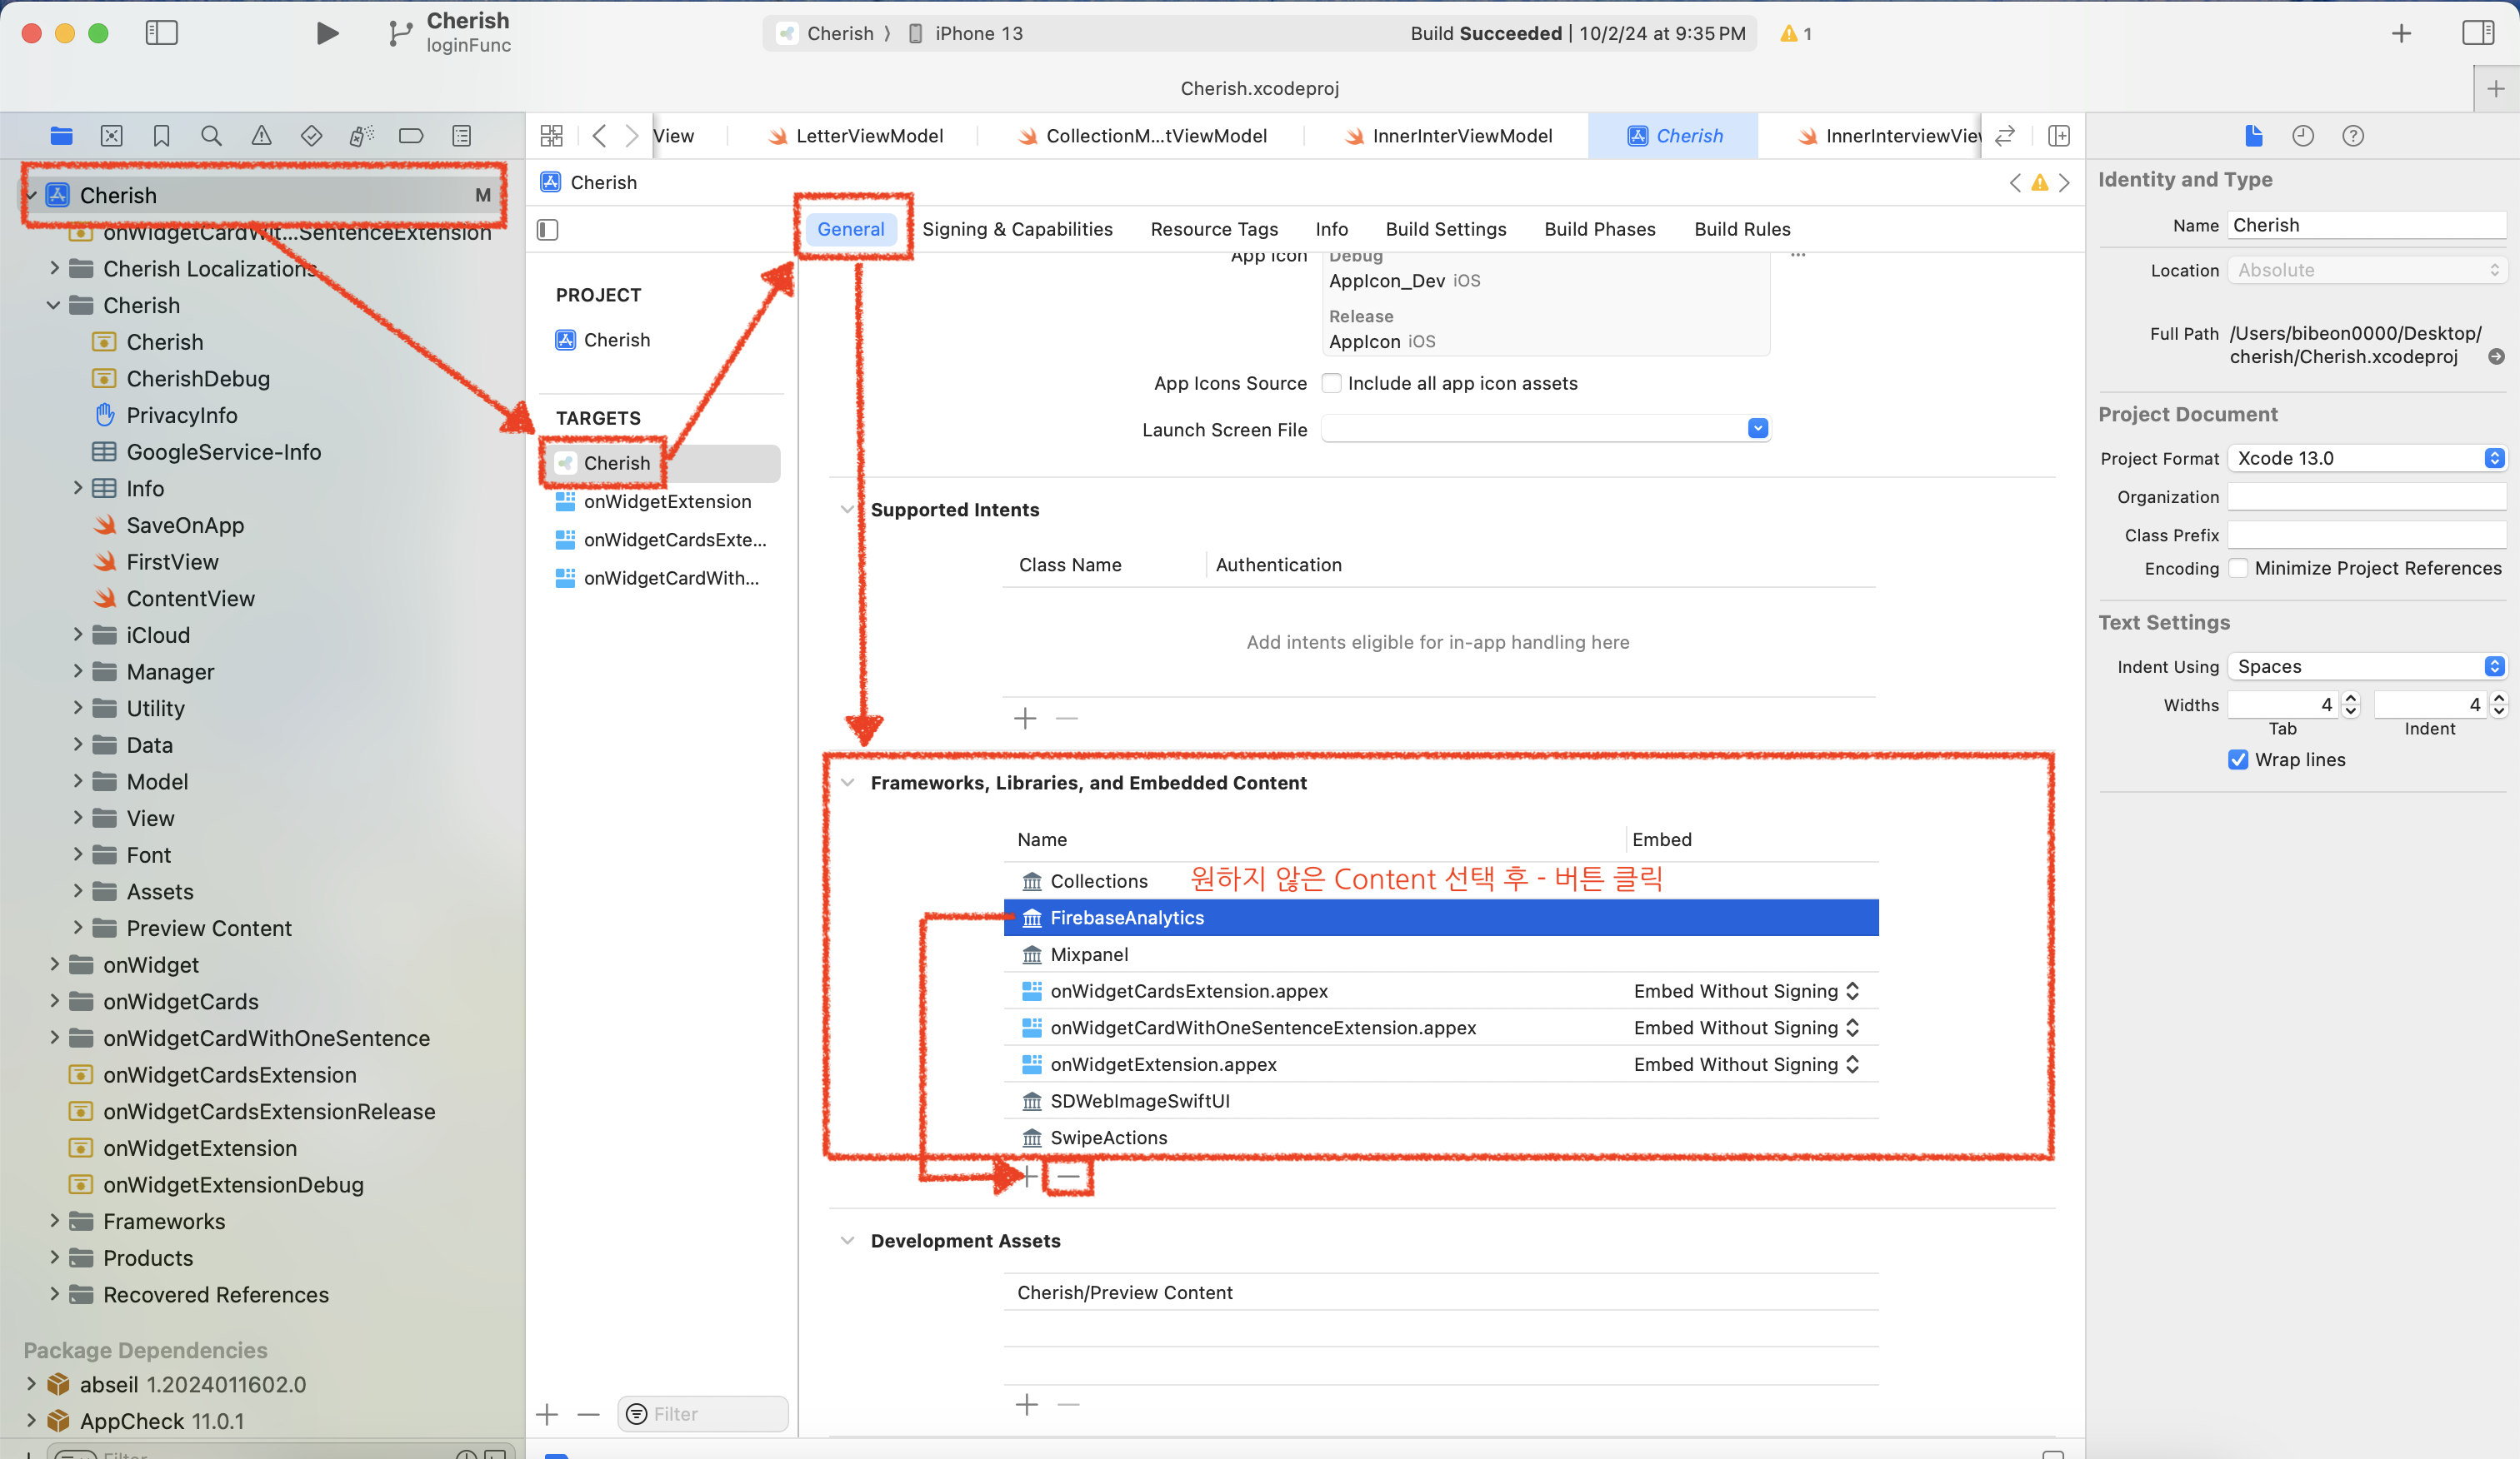The image size is (2520, 1459).
Task: Open the source control navigator
Action: (112, 136)
